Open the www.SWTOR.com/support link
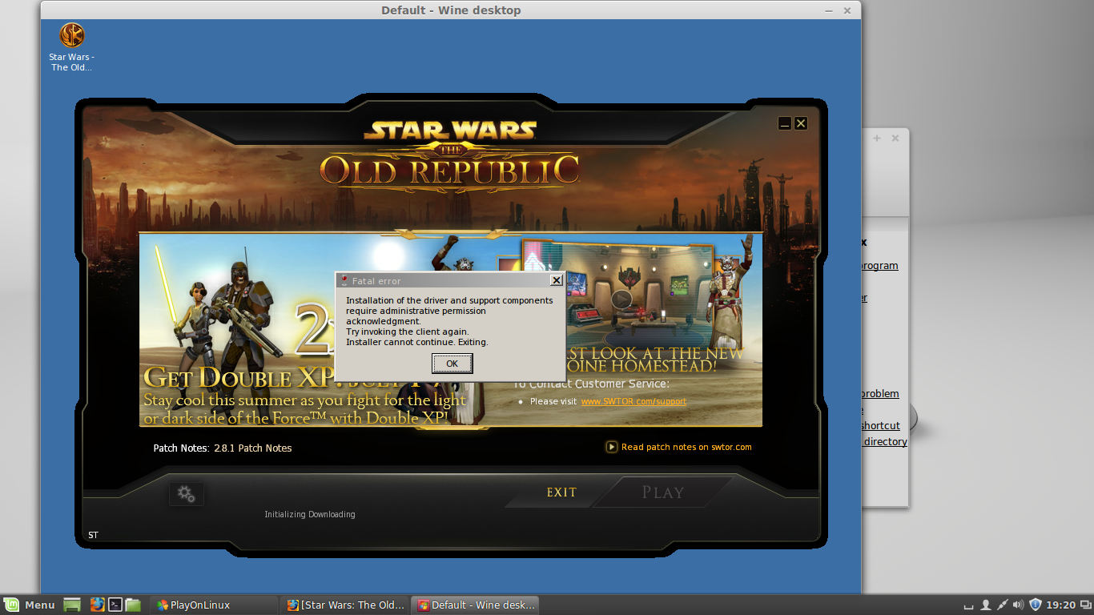Image resolution: width=1094 pixels, height=615 pixels. pos(633,401)
